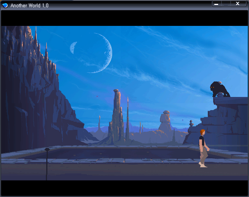
Task: Click the dark pole beside the pool
Action: [x=47, y=164]
